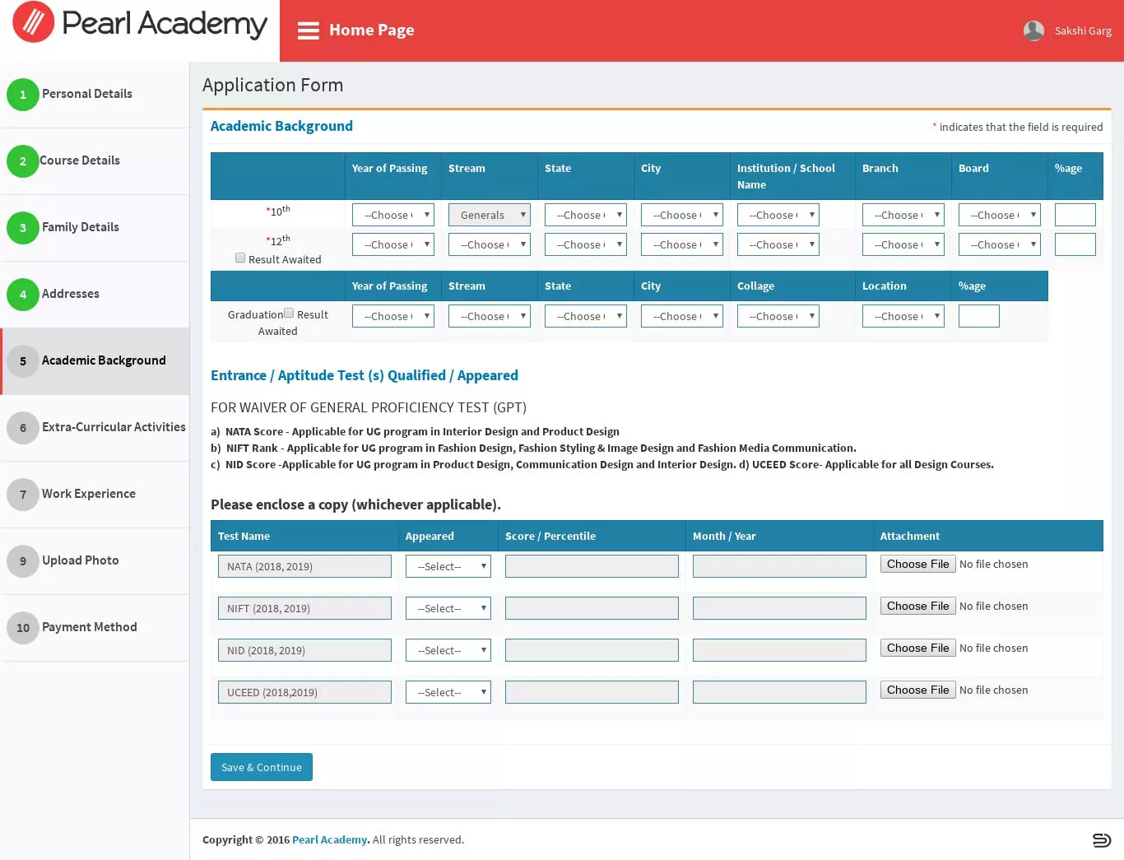Click the footer logo icon at bottom right

point(1101,839)
